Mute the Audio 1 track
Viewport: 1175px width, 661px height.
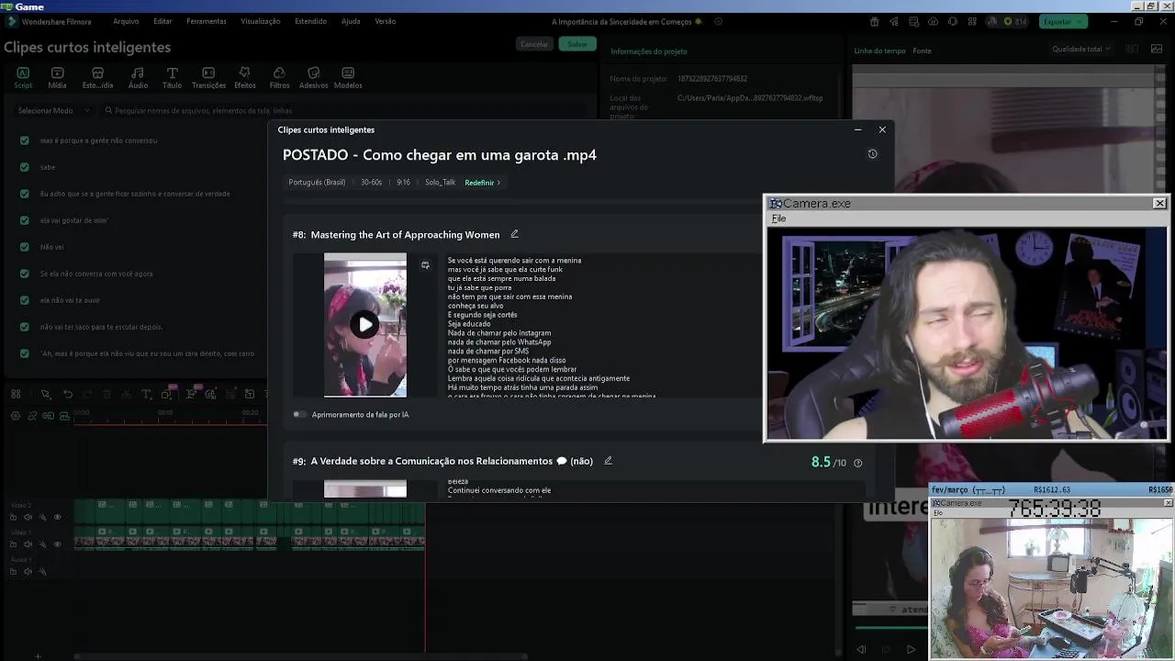pyautogui.click(x=28, y=571)
